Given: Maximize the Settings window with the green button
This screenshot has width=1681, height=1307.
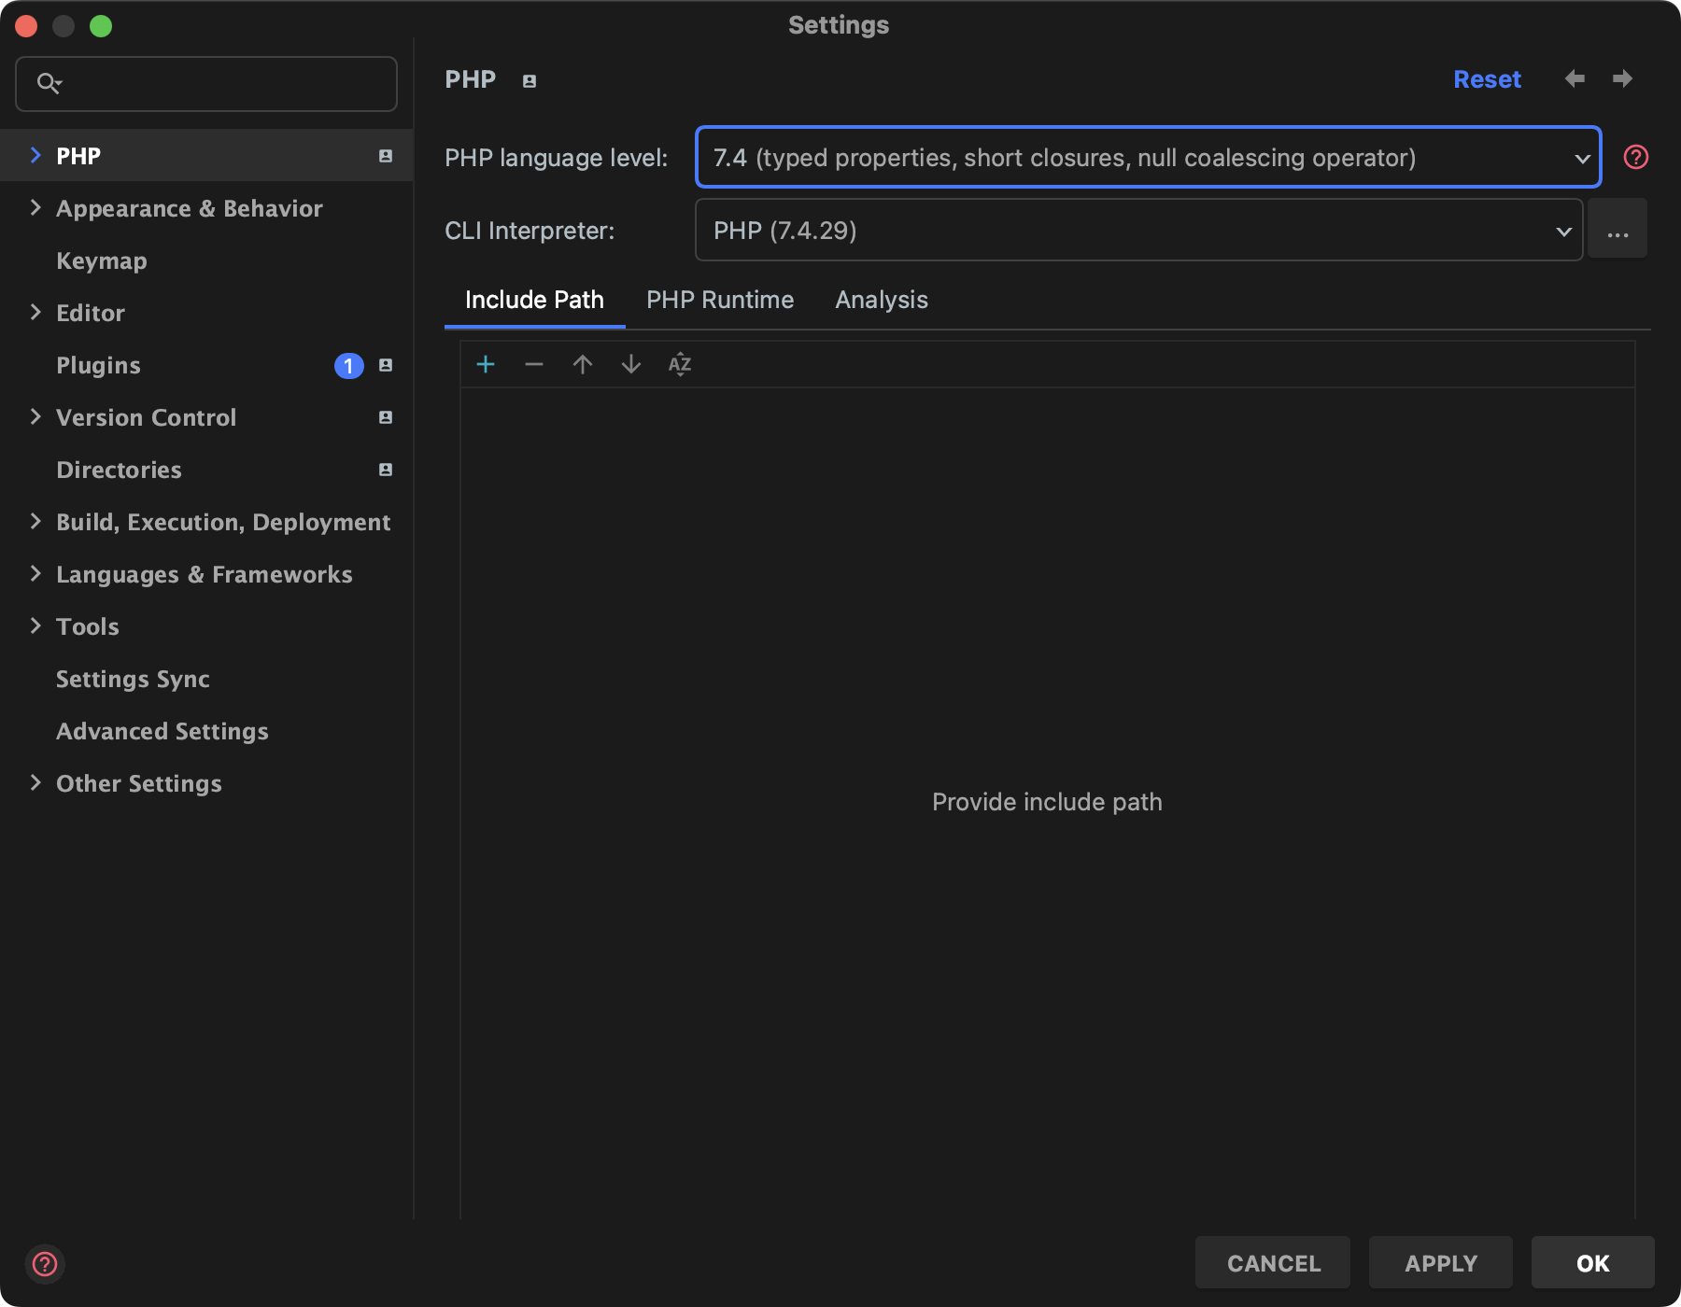Looking at the screenshot, I should pyautogui.click(x=101, y=26).
